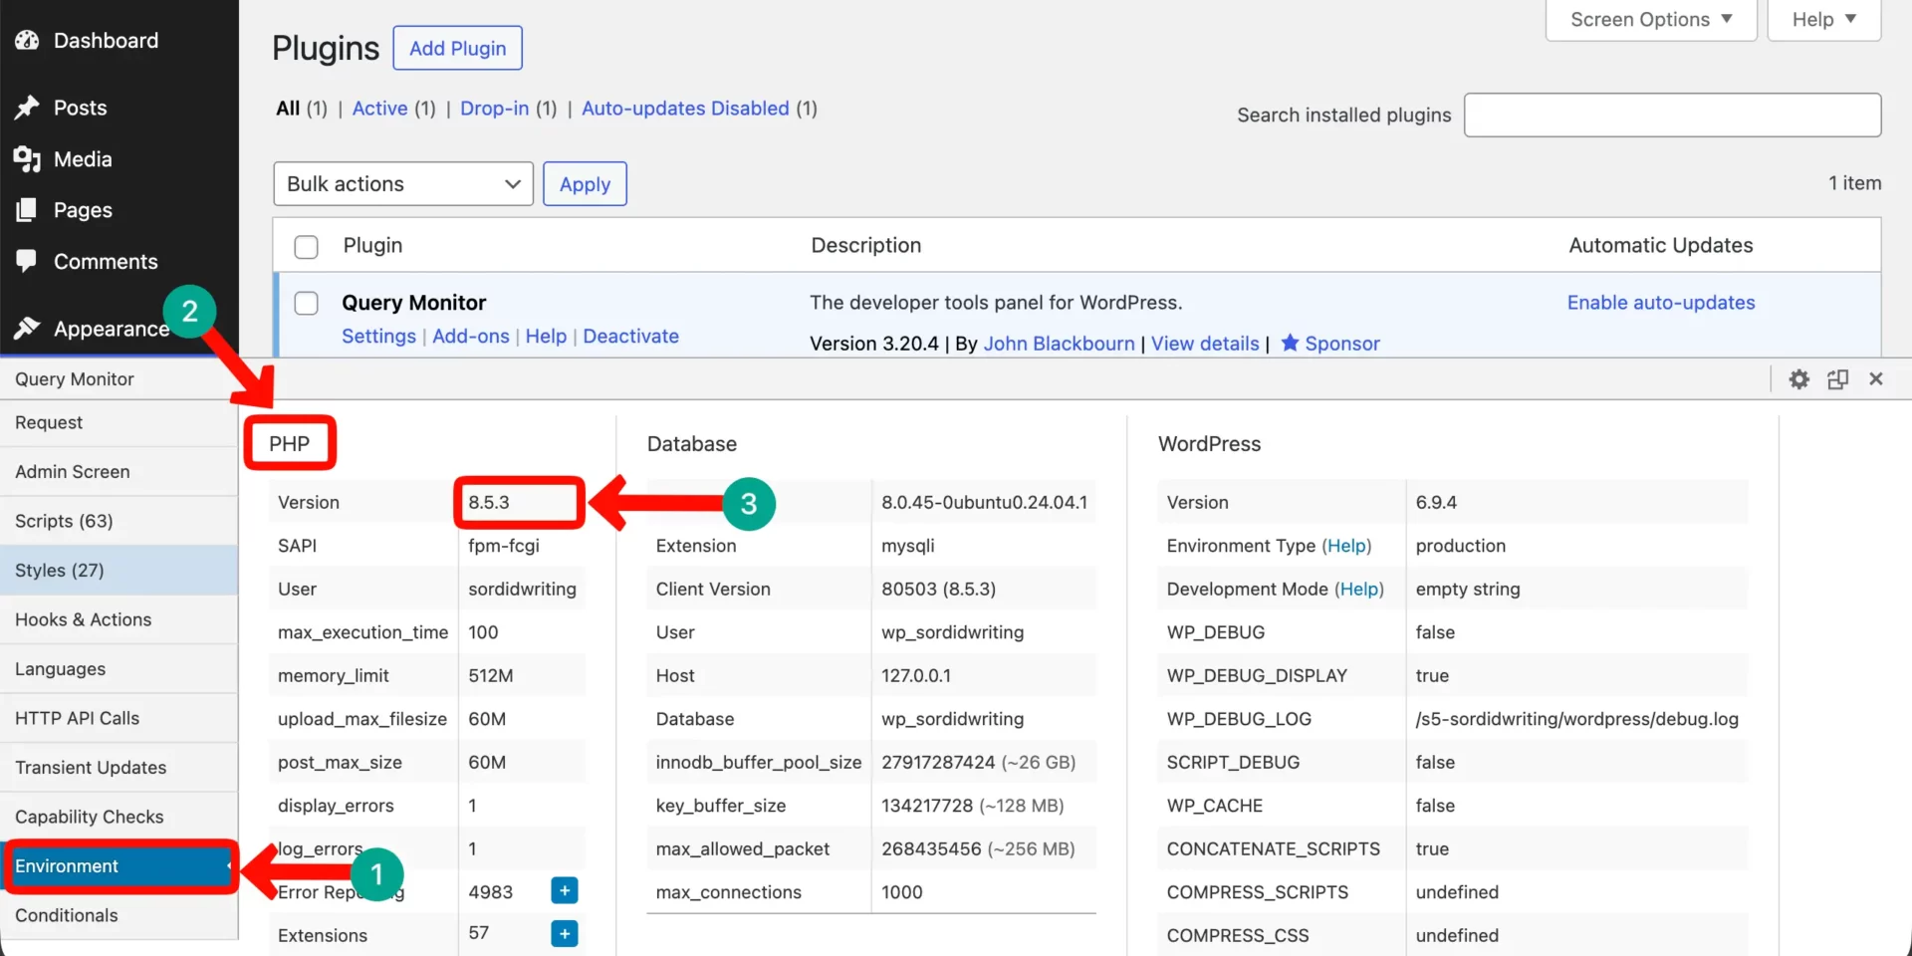
Task: Click the Media icon in the admin sidebar
Action: tap(27, 159)
